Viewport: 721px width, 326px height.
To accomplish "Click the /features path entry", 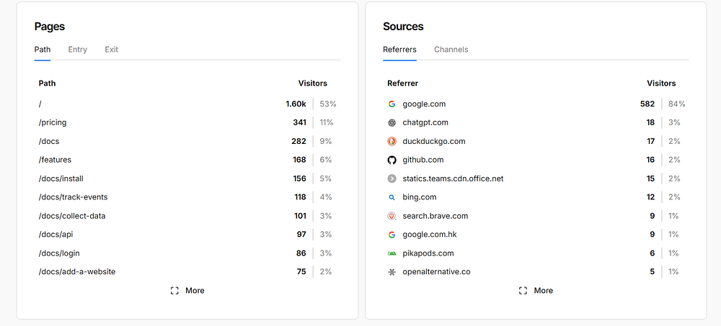I will 55,160.
